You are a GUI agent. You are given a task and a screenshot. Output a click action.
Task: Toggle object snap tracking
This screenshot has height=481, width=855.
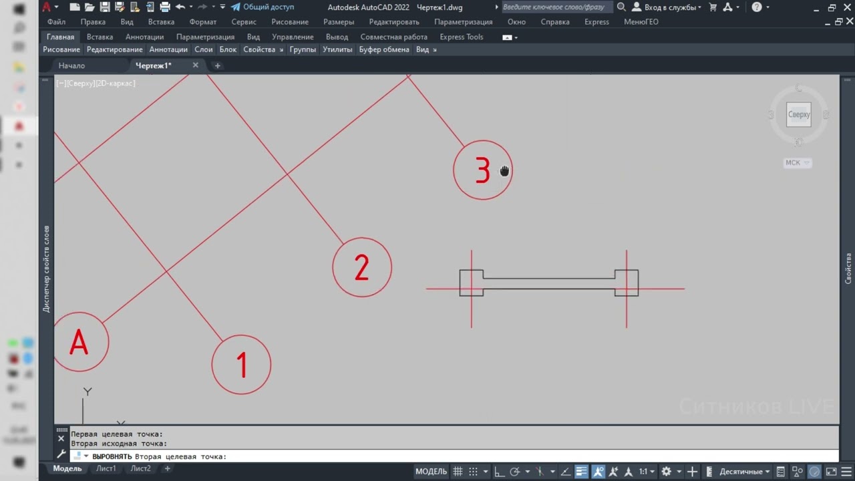[x=540, y=472]
